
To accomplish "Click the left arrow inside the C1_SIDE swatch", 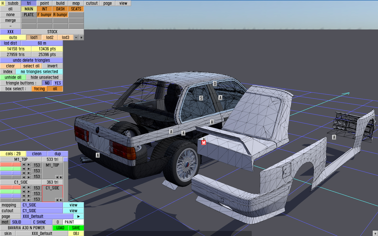I will coord(57,200).
